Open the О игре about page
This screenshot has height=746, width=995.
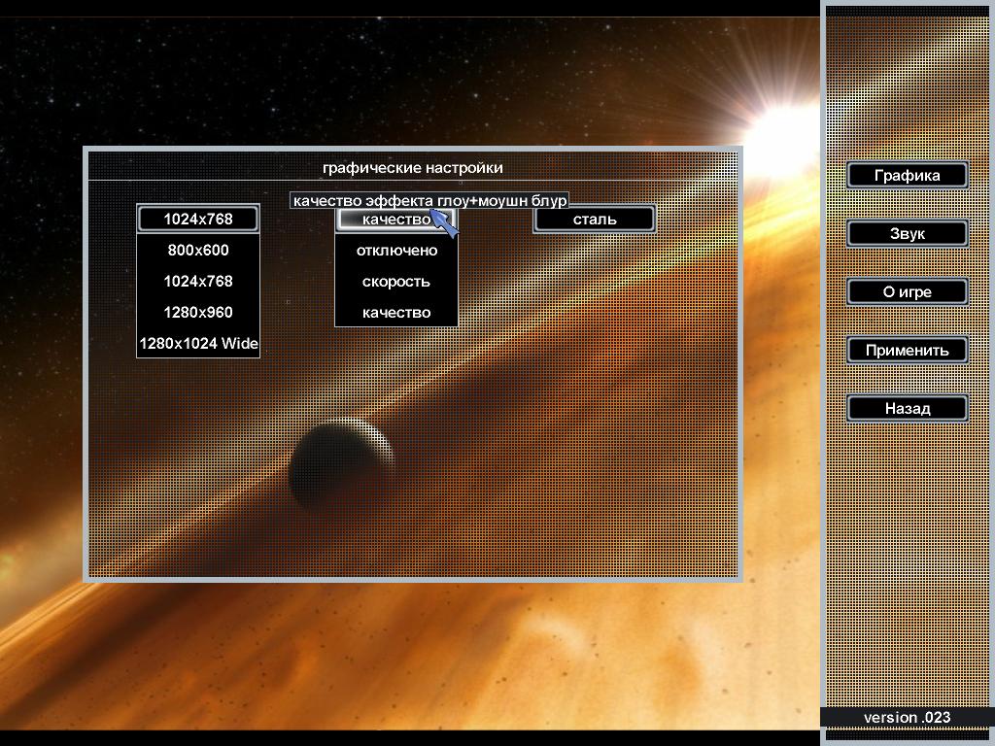pos(907,292)
